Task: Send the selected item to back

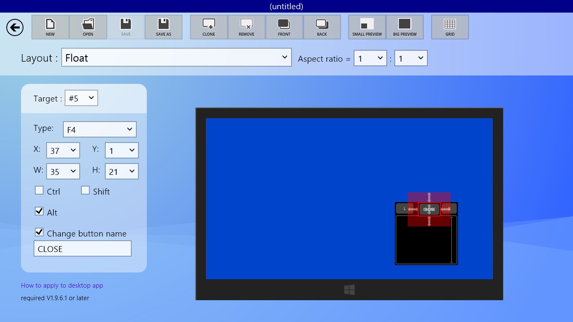Action: [322, 27]
